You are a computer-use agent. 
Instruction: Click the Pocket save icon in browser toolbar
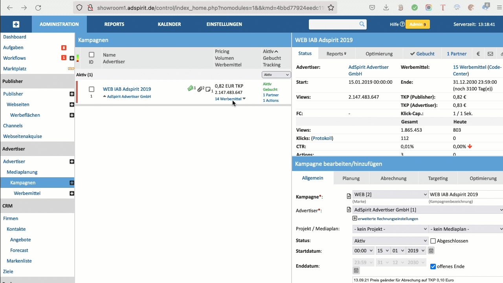[x=372, y=7]
